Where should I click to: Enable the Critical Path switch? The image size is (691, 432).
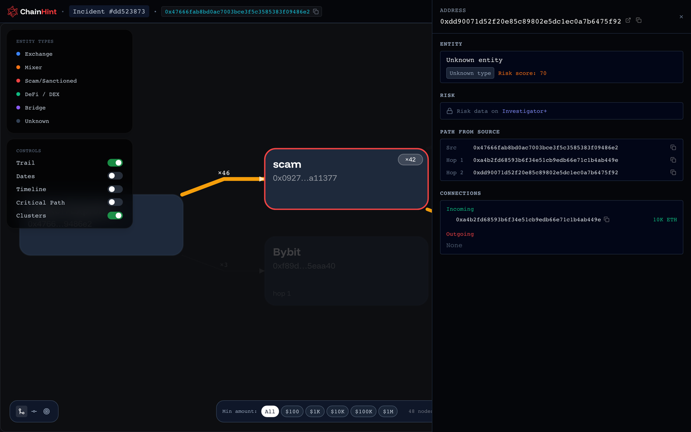115,202
